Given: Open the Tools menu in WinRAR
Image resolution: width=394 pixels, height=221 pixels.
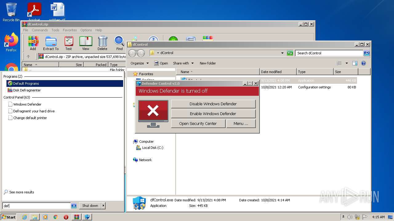Looking at the screenshot, I should tap(55, 30).
